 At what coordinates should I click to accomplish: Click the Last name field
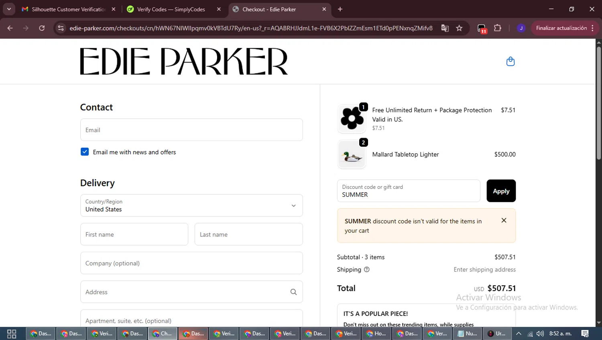pyautogui.click(x=248, y=234)
